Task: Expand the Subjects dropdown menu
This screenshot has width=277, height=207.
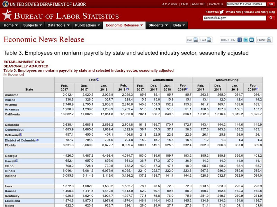Action: coord(33,25)
